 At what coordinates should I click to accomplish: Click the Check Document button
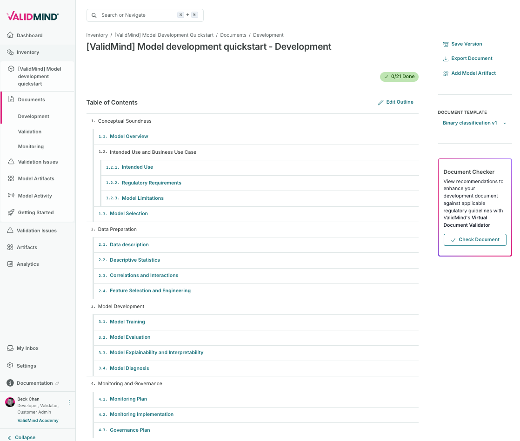coord(475,239)
